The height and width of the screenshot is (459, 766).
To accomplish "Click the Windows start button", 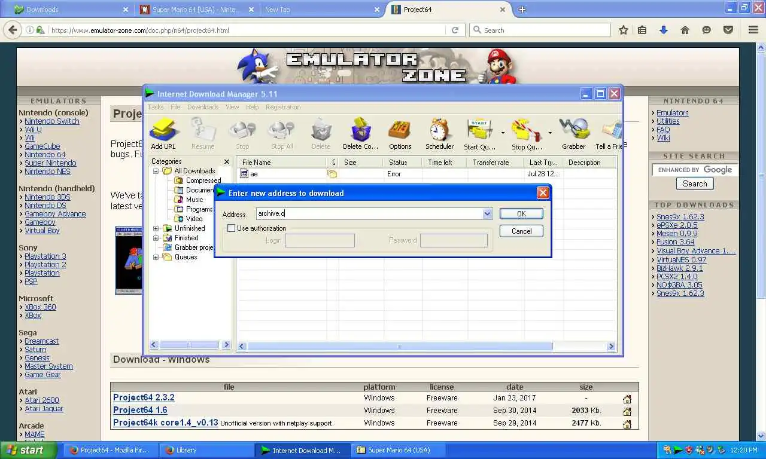I will (x=28, y=450).
